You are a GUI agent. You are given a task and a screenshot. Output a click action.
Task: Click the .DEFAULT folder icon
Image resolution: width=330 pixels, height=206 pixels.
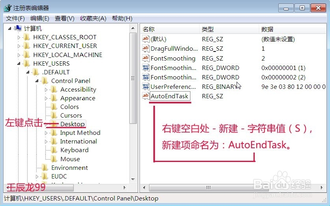point(35,72)
